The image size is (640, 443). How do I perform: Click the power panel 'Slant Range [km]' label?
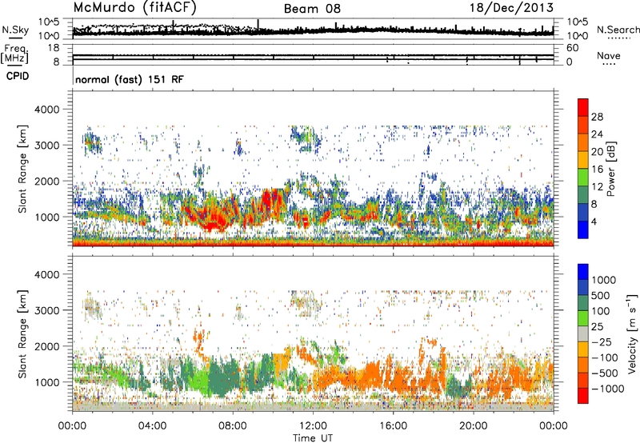pyautogui.click(x=22, y=169)
